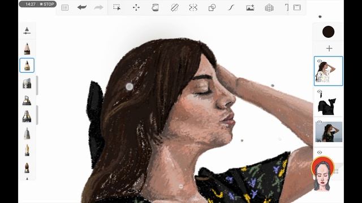Import an image with the picture-plus icon
Image resolution: width=362 pixels, height=203 pixels.
coord(250,7)
